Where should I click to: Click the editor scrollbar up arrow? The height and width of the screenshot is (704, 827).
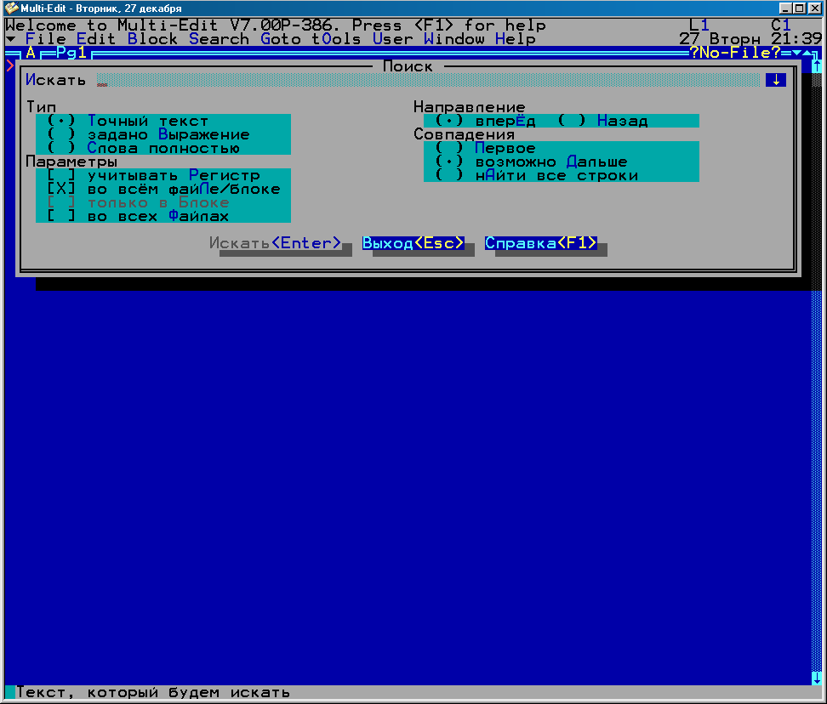coord(817,66)
